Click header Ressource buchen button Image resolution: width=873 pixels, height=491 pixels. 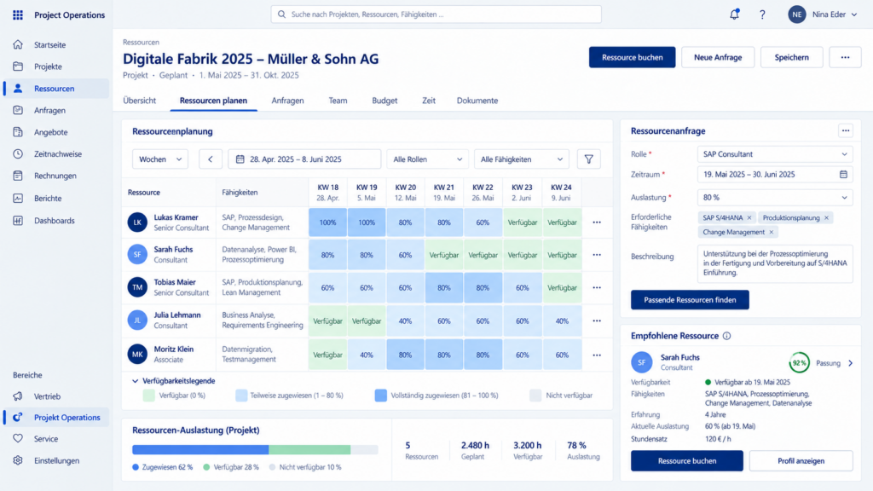632,57
